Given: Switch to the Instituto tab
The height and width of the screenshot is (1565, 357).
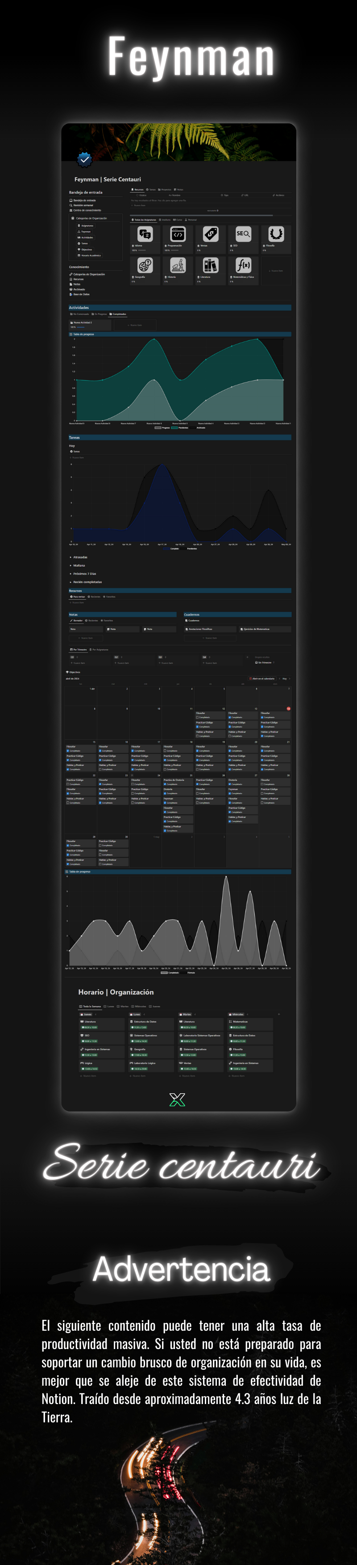Looking at the screenshot, I should 166,220.
